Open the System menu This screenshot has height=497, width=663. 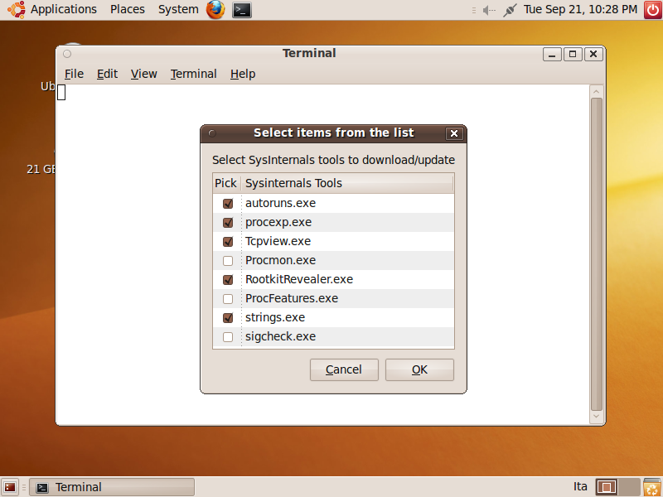coord(178,9)
